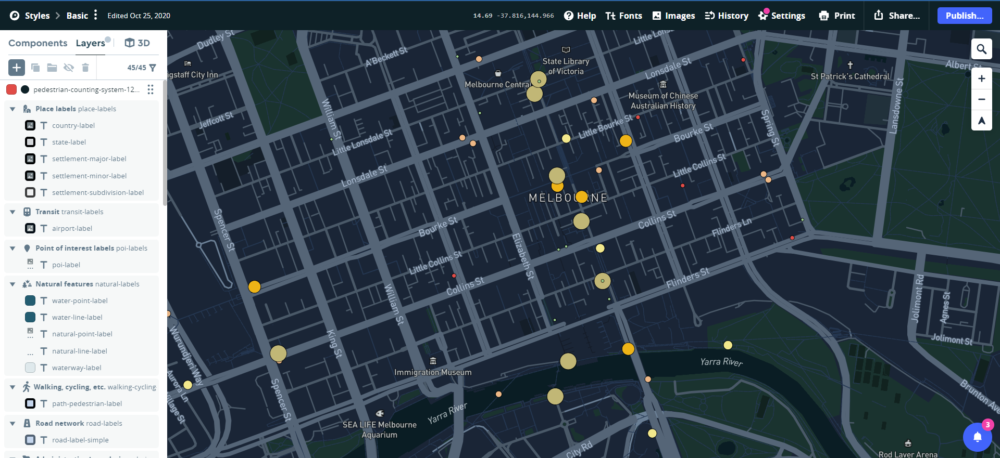Screen dimensions: 1000x458
Task: Switch to the Components tab
Action: [x=37, y=43]
